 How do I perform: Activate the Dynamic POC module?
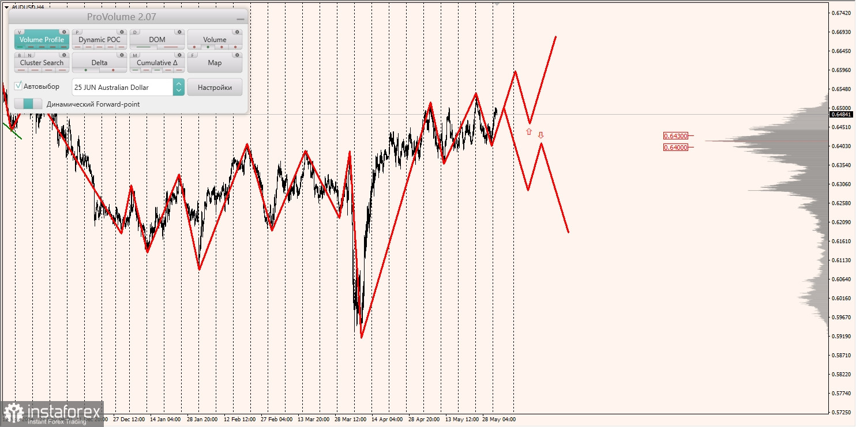pos(99,40)
